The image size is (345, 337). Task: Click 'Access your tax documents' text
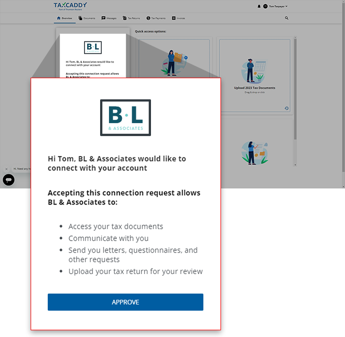point(116,226)
